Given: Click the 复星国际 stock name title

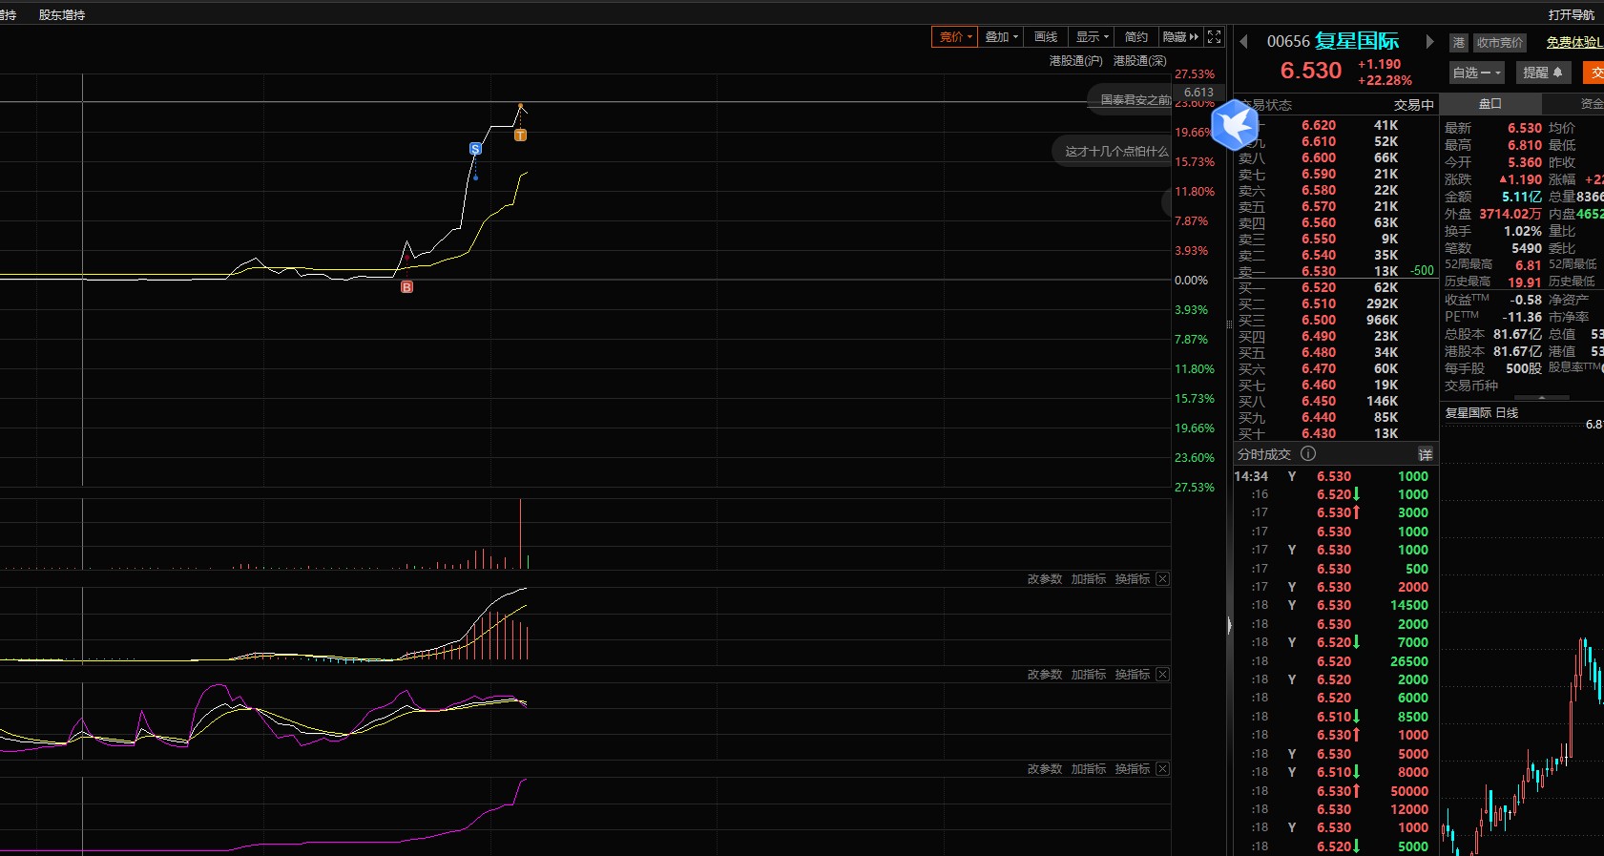Looking at the screenshot, I should [x=1357, y=41].
